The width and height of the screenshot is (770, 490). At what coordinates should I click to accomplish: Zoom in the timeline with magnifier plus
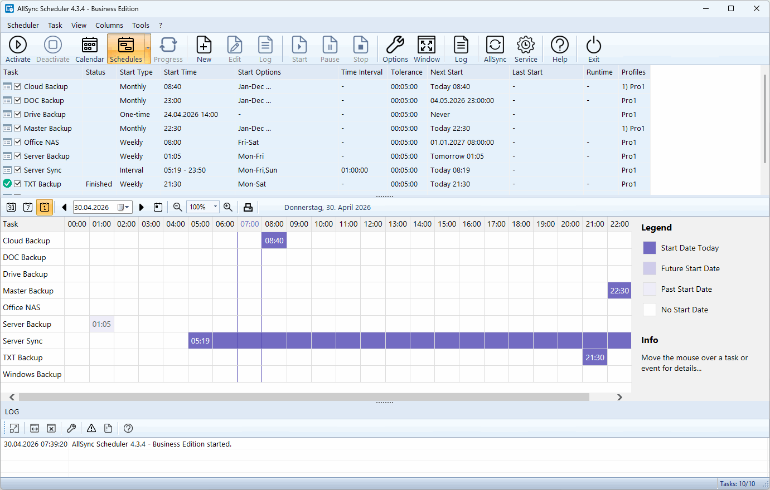point(228,207)
